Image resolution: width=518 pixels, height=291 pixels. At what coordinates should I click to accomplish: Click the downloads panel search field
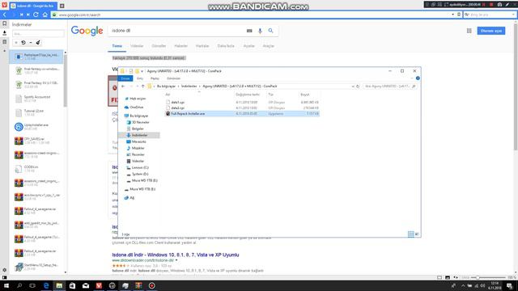point(38,34)
